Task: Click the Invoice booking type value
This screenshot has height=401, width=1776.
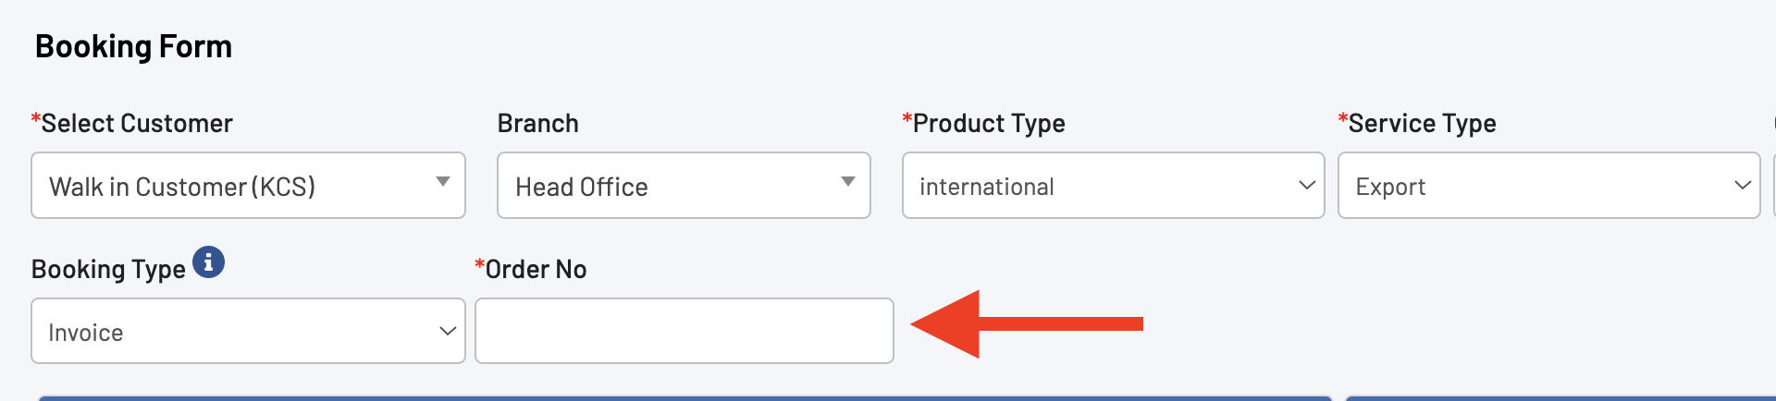Action: pyautogui.click(x=86, y=333)
